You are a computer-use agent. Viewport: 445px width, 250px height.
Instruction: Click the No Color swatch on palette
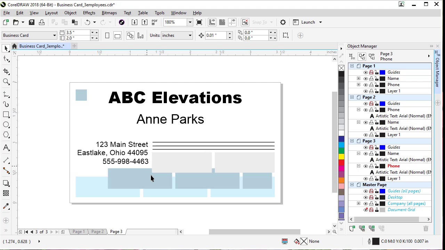[x=341, y=68]
